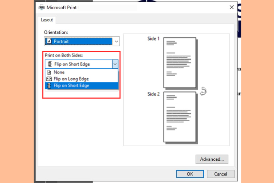Click the None single-page icon
The height and width of the screenshot is (183, 274).
[49, 72]
